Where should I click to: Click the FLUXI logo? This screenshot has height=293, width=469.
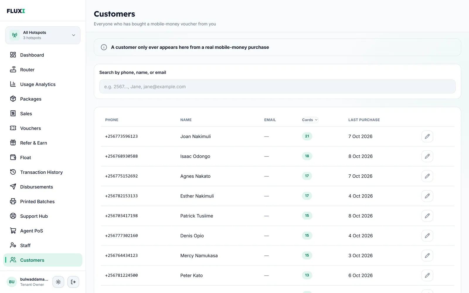point(16,11)
